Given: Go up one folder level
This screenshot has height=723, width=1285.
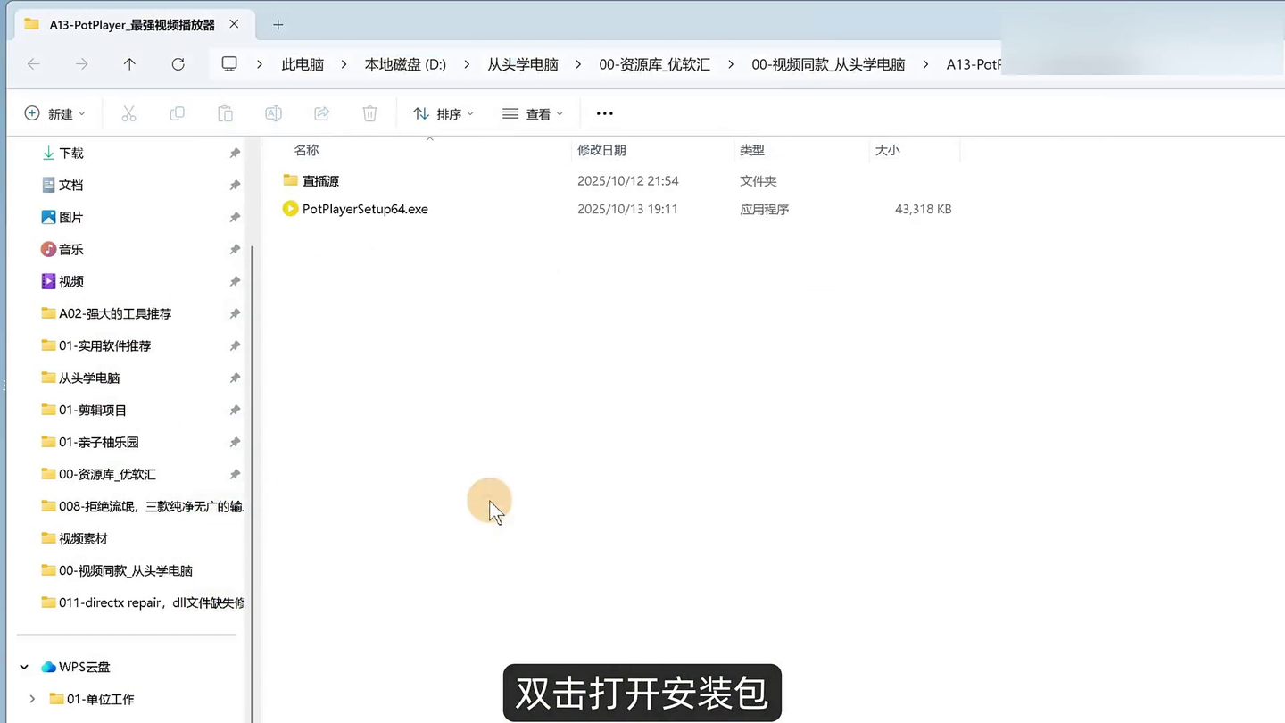Looking at the screenshot, I should [129, 64].
